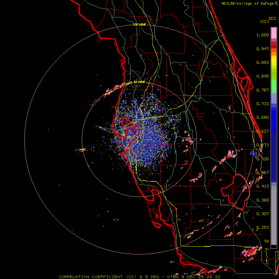The width and height of the screenshot is (279, 279).
Task: Pick the yellow segment of the color bar
Action: (x=274, y=61)
